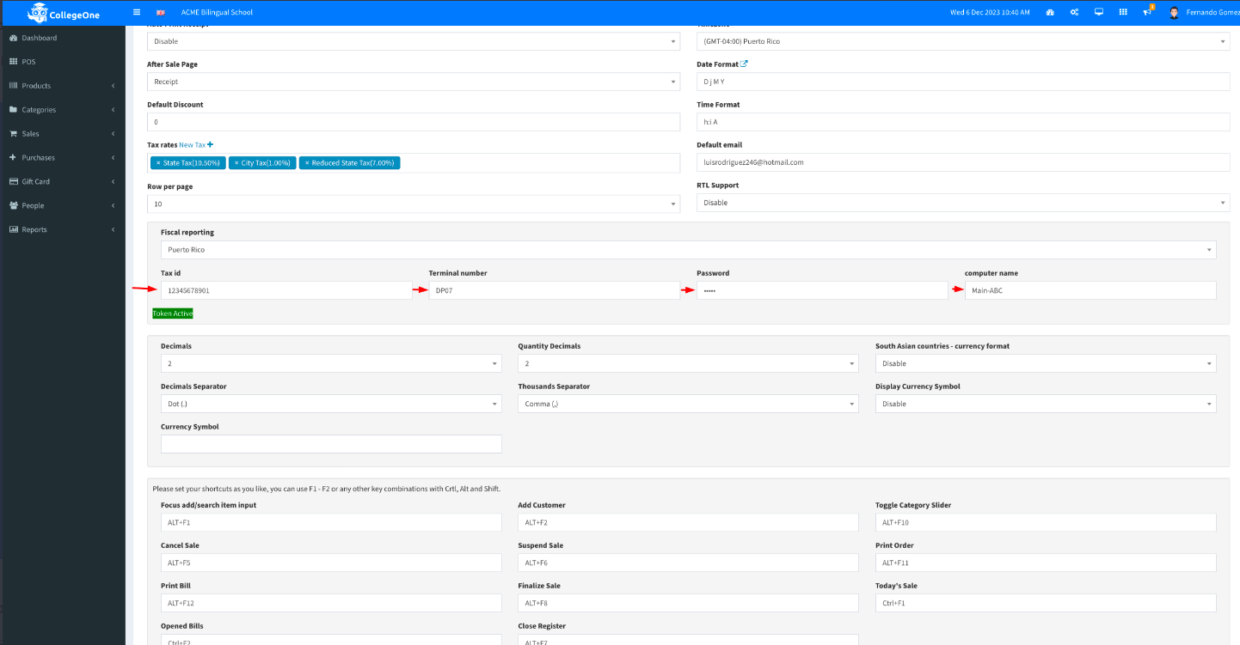Click the computer name field
Image resolution: width=1240 pixels, height=645 pixels.
[x=1090, y=290]
